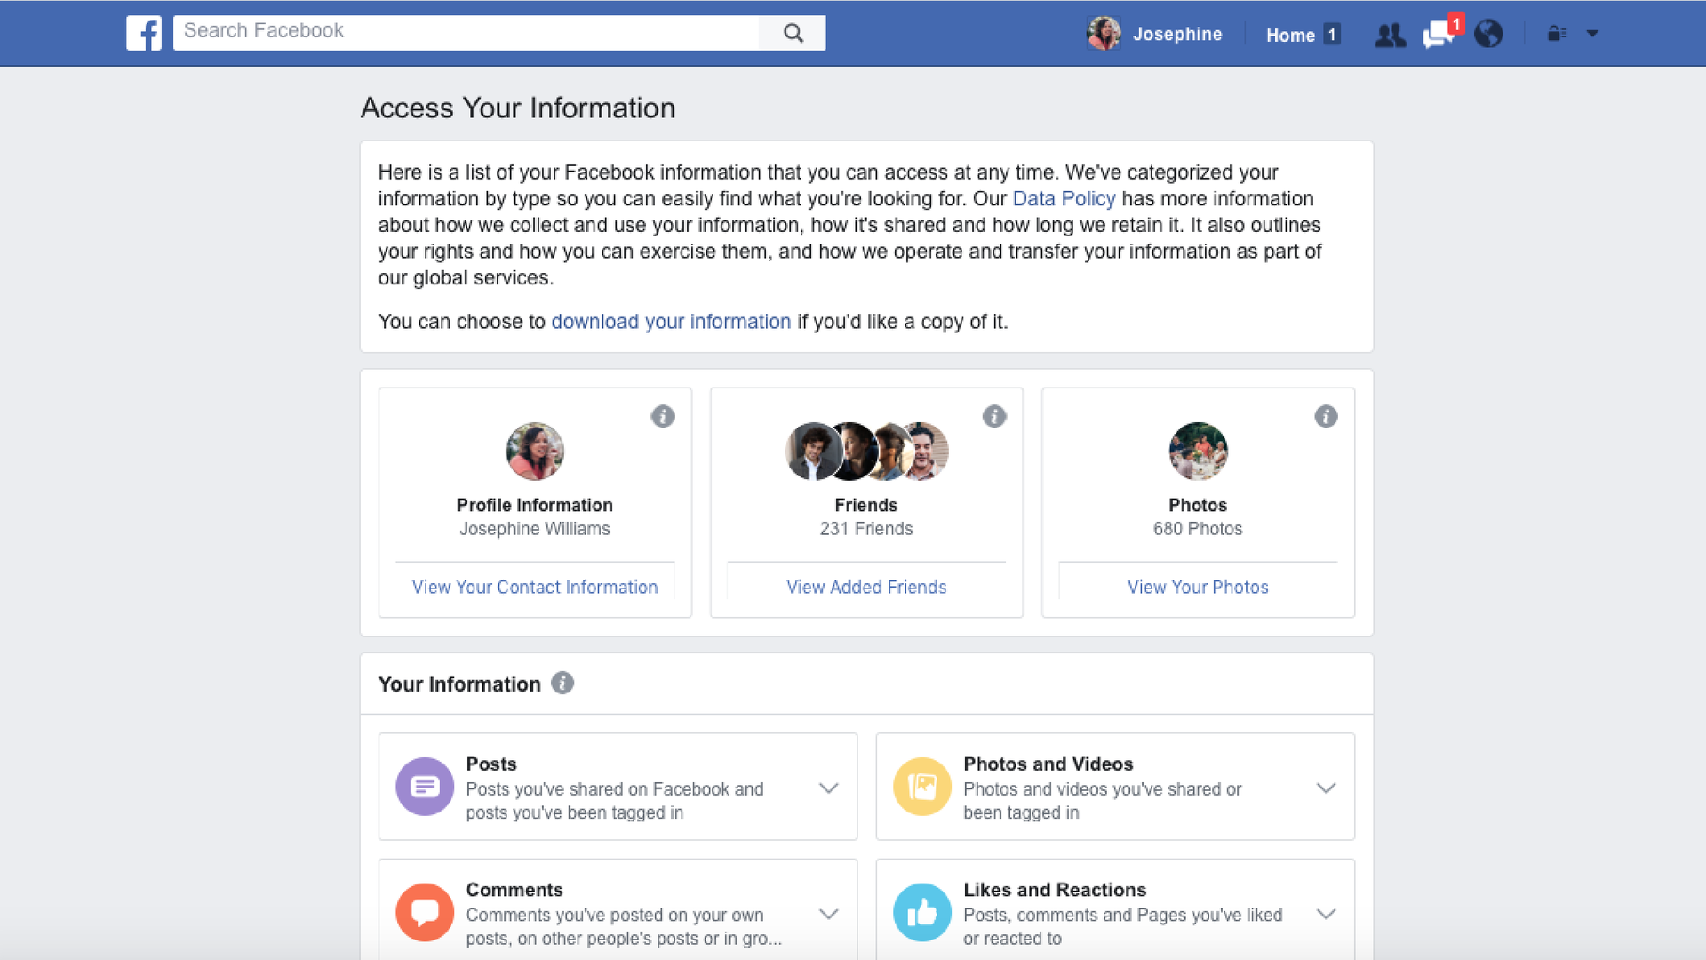Open the account settings dropdown arrow

click(x=1593, y=34)
